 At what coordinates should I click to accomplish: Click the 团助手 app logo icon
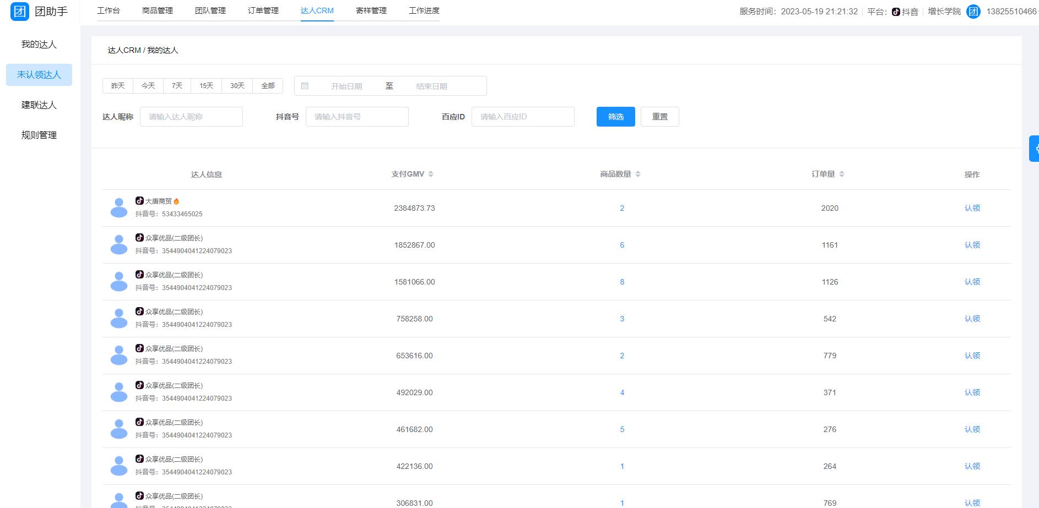pos(19,12)
